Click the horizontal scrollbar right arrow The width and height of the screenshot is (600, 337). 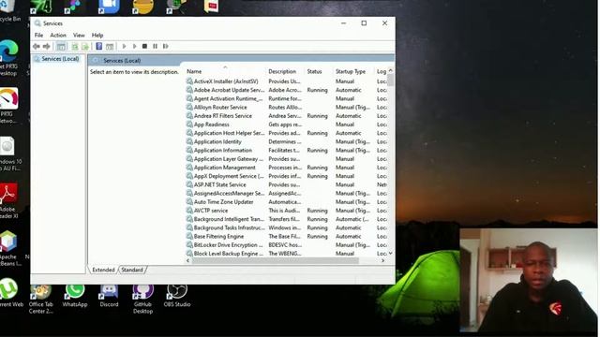pyautogui.click(x=382, y=260)
